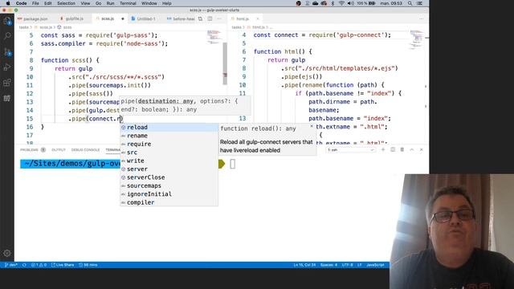This screenshot has width=514, height=289.
Task: Open the Extensions view
Action: coord(7,82)
